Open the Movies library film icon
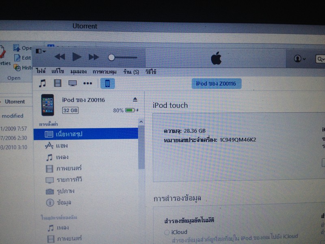Viewport: 325px width, 244px height. tap(57, 83)
